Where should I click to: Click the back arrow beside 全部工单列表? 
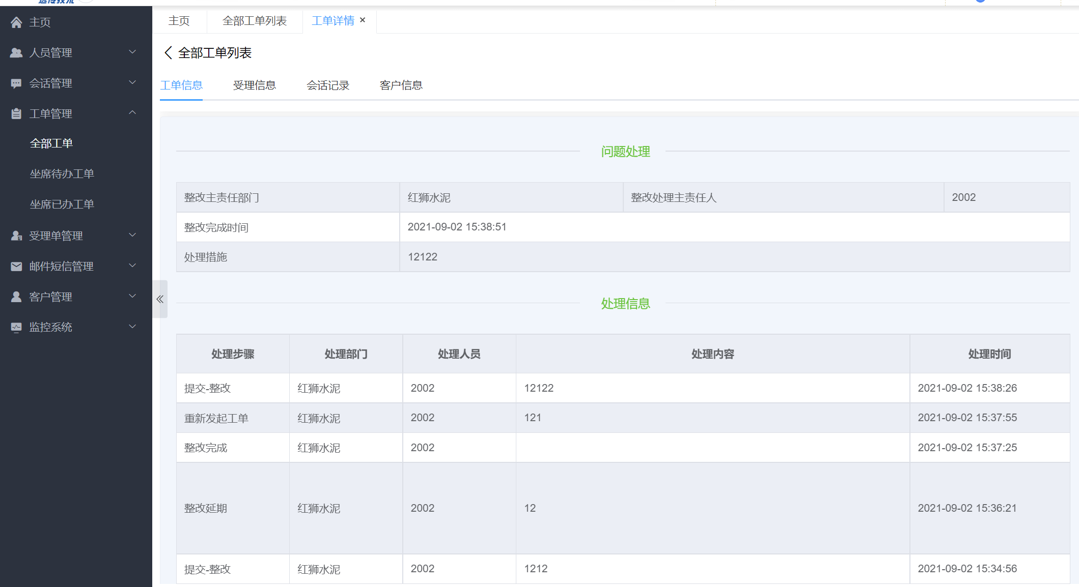click(168, 53)
